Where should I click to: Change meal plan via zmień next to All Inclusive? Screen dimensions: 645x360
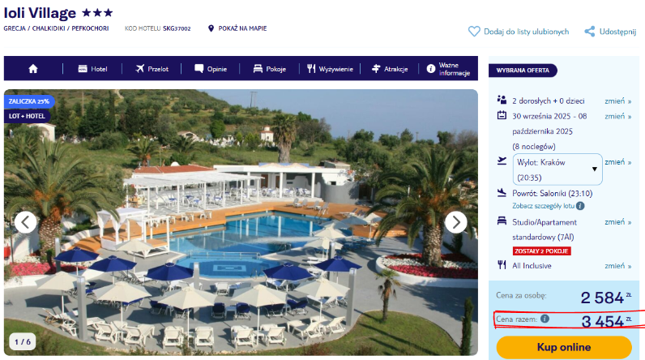point(617,266)
